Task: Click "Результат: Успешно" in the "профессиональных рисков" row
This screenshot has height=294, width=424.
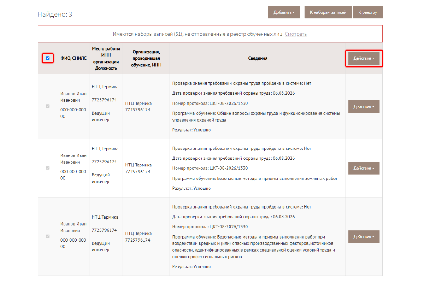Action: pyautogui.click(x=191, y=267)
